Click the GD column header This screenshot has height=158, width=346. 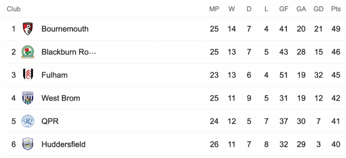(x=318, y=9)
